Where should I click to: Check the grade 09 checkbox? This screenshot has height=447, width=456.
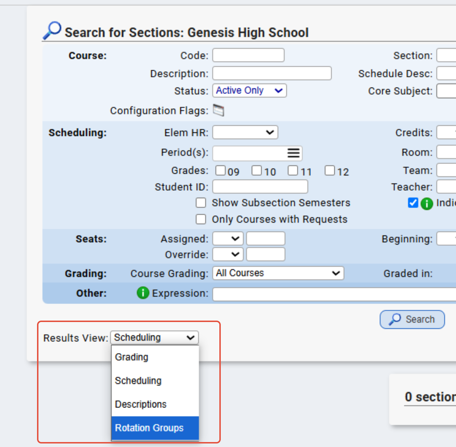click(220, 171)
